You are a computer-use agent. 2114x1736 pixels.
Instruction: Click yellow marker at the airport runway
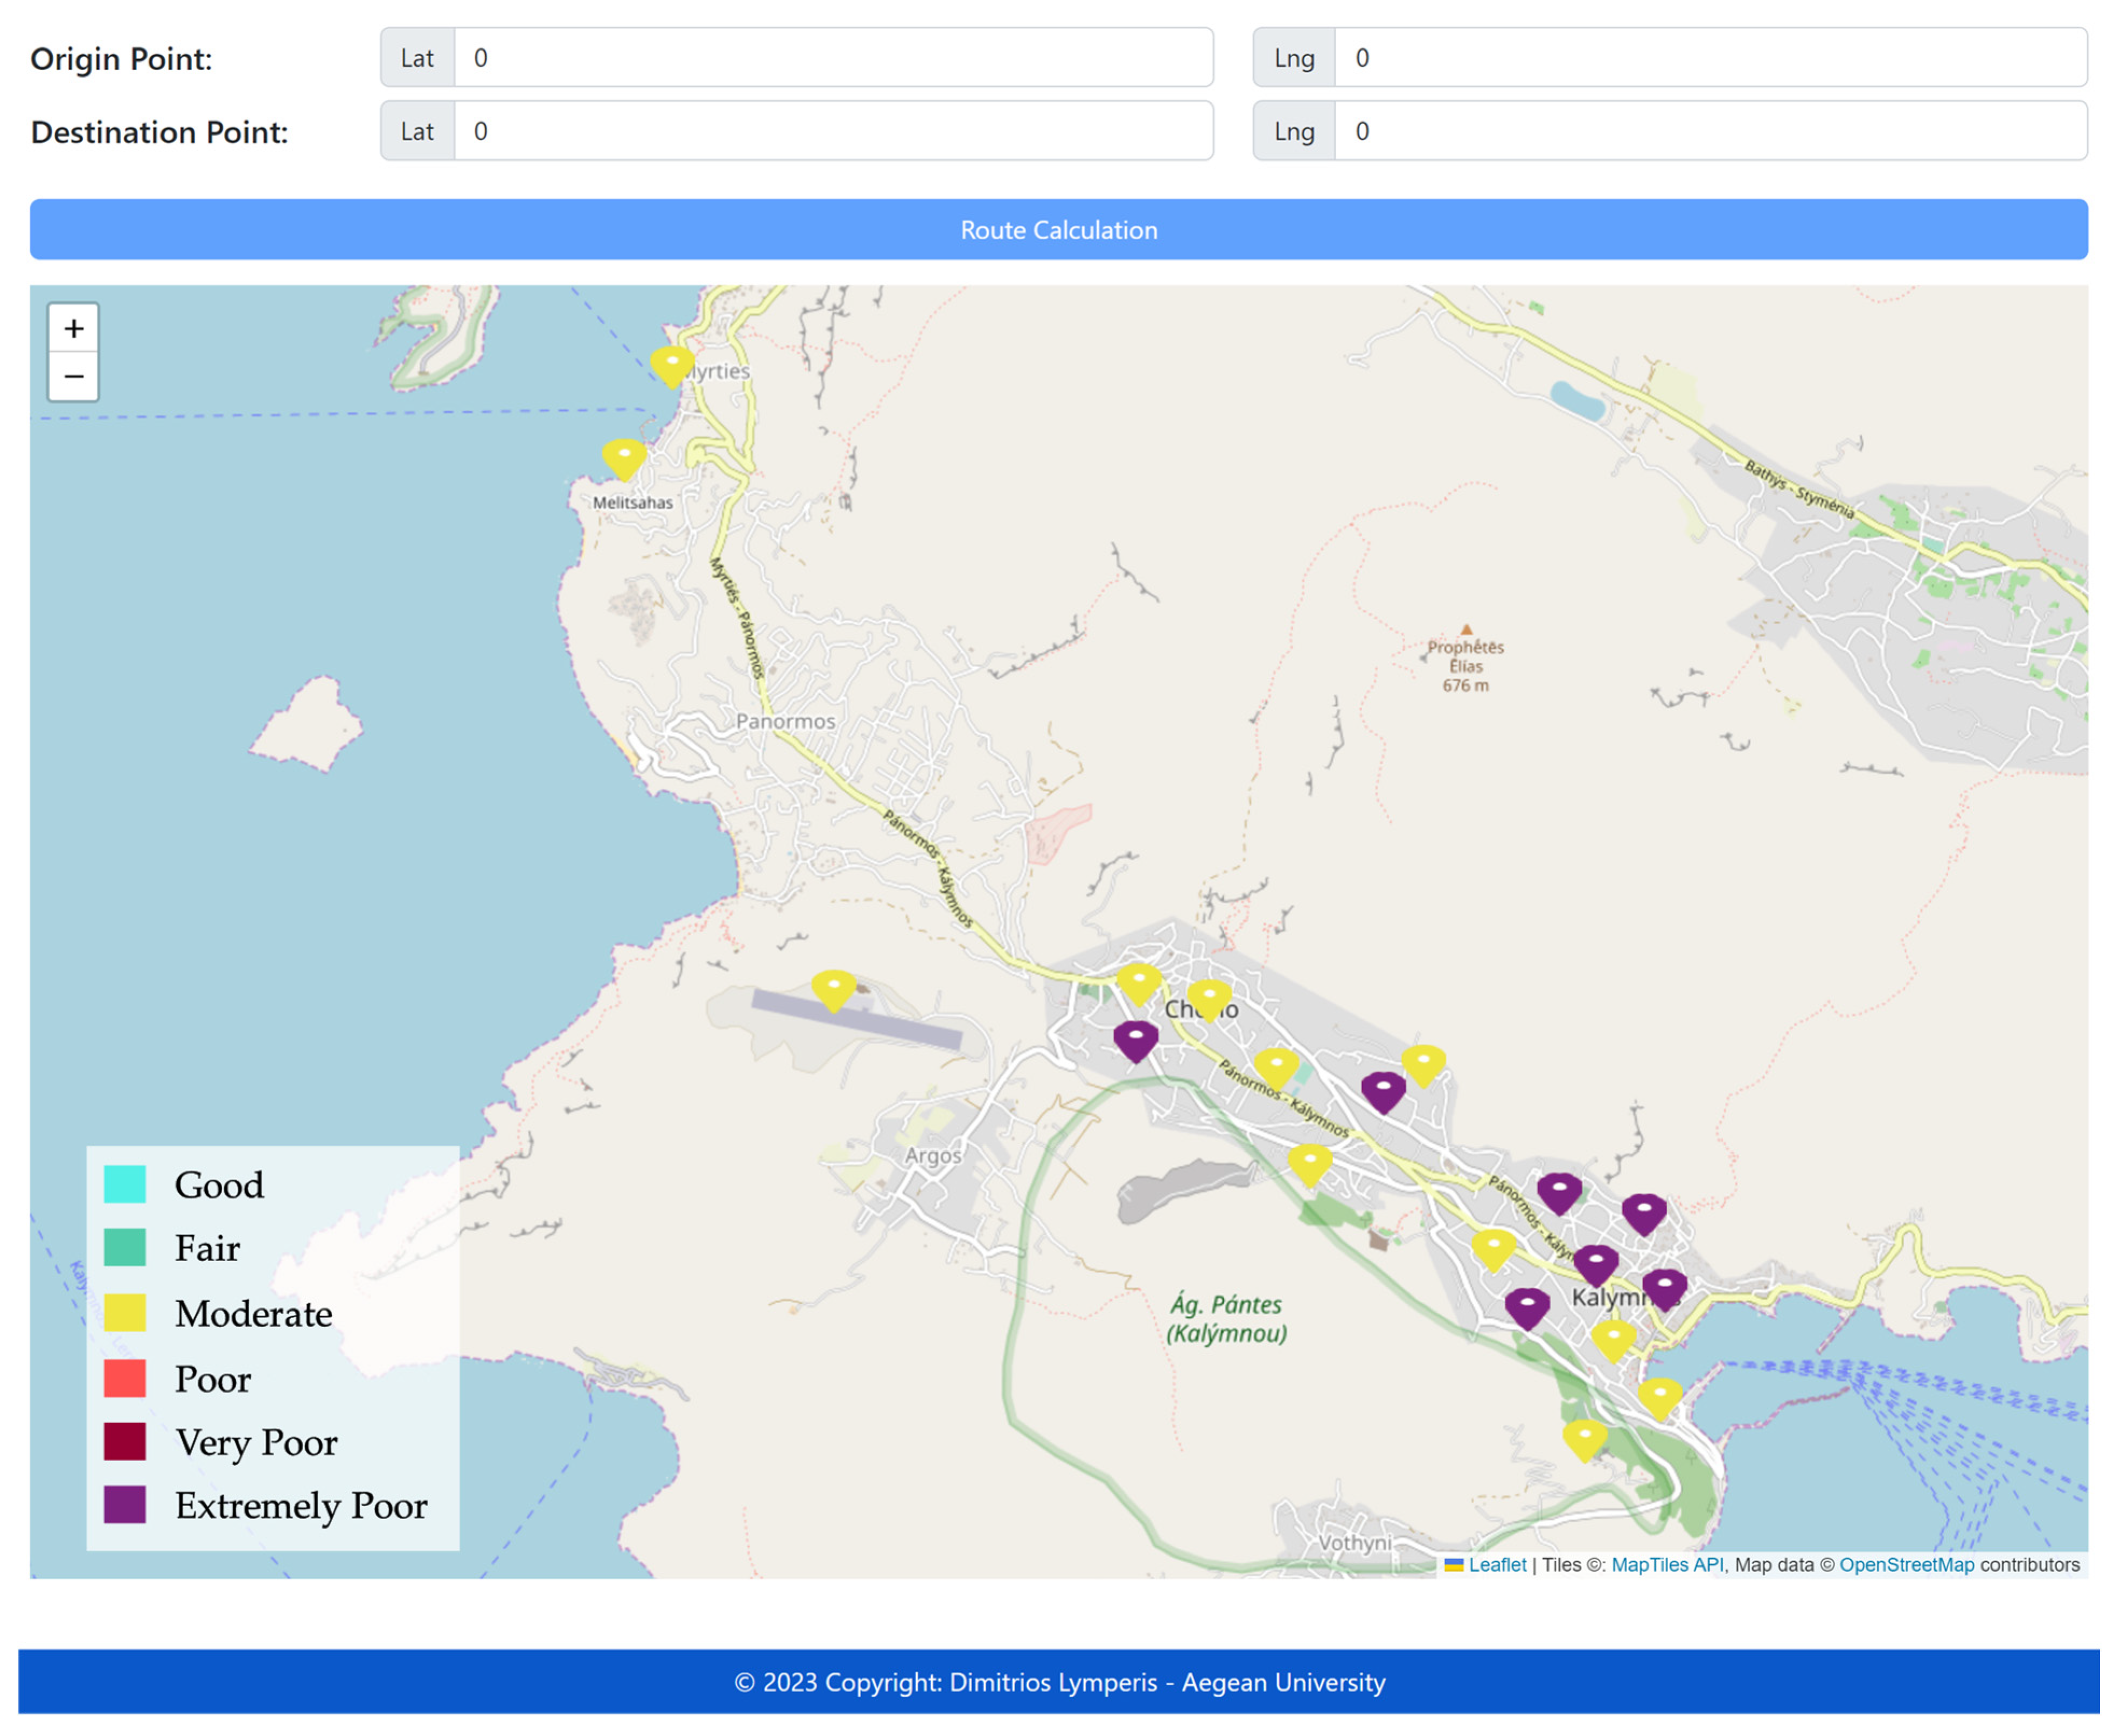click(833, 989)
